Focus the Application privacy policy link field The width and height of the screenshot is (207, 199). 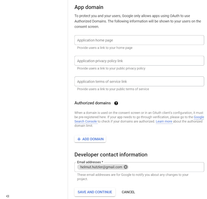click(139, 61)
